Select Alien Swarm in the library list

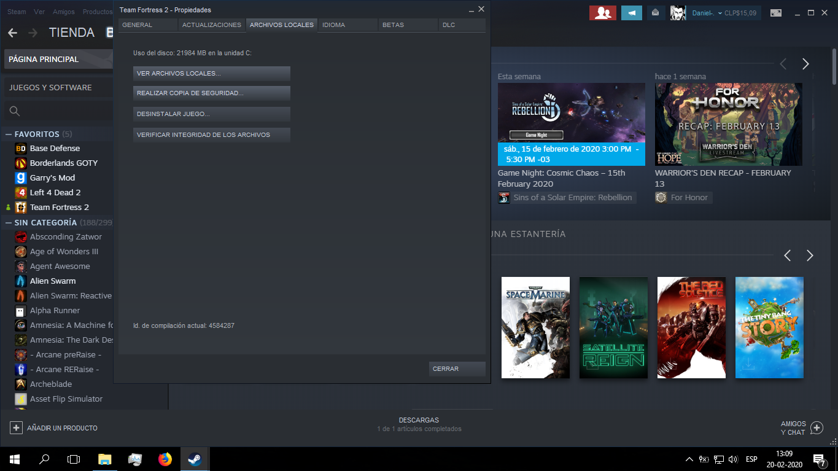53,281
